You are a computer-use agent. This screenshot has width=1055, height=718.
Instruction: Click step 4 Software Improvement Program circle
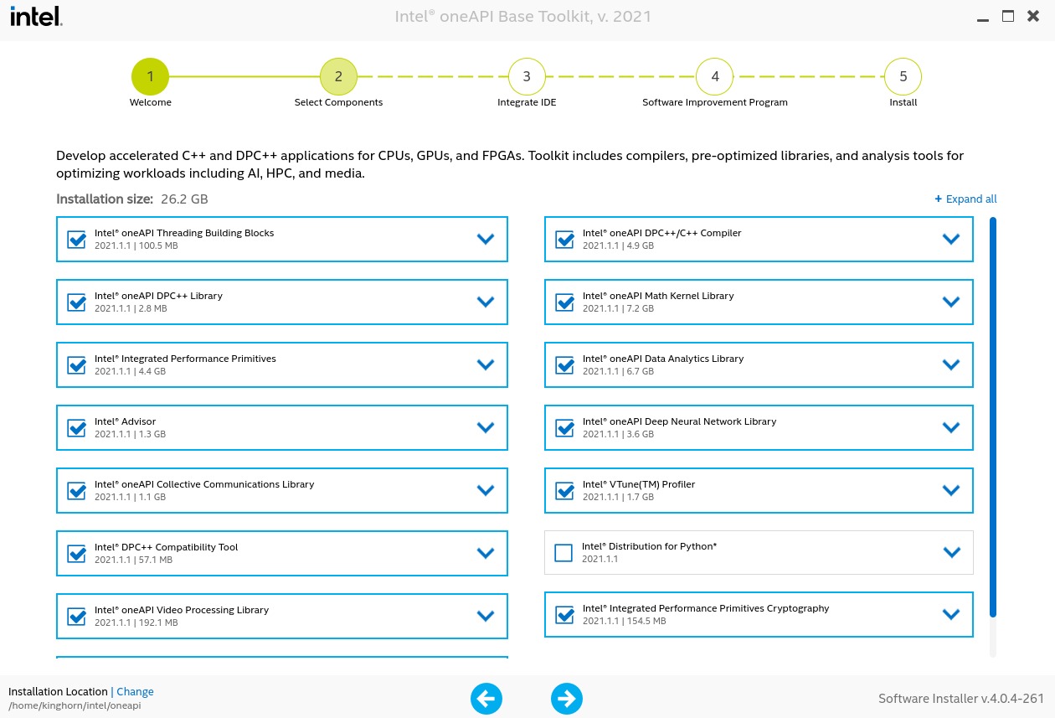pos(715,76)
